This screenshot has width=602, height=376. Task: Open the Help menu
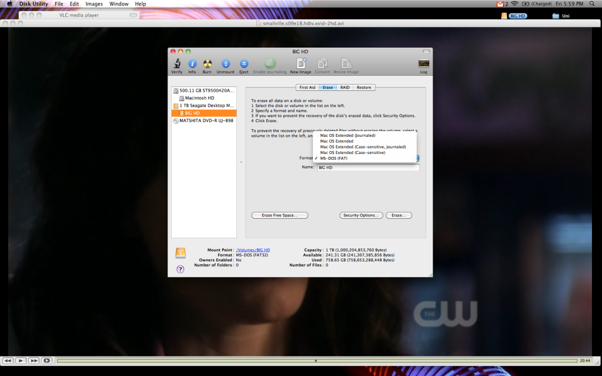(x=141, y=4)
